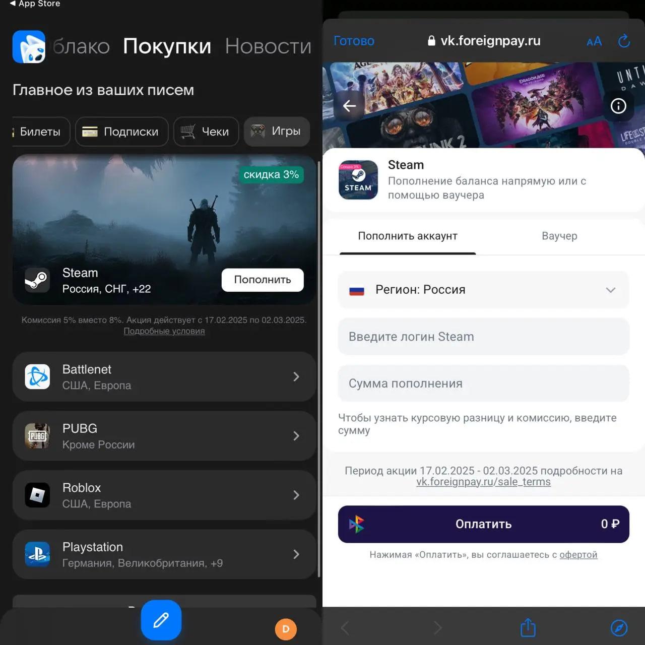Tap the Игры gamepad icon
Screen dimensions: 645x645
tap(258, 131)
